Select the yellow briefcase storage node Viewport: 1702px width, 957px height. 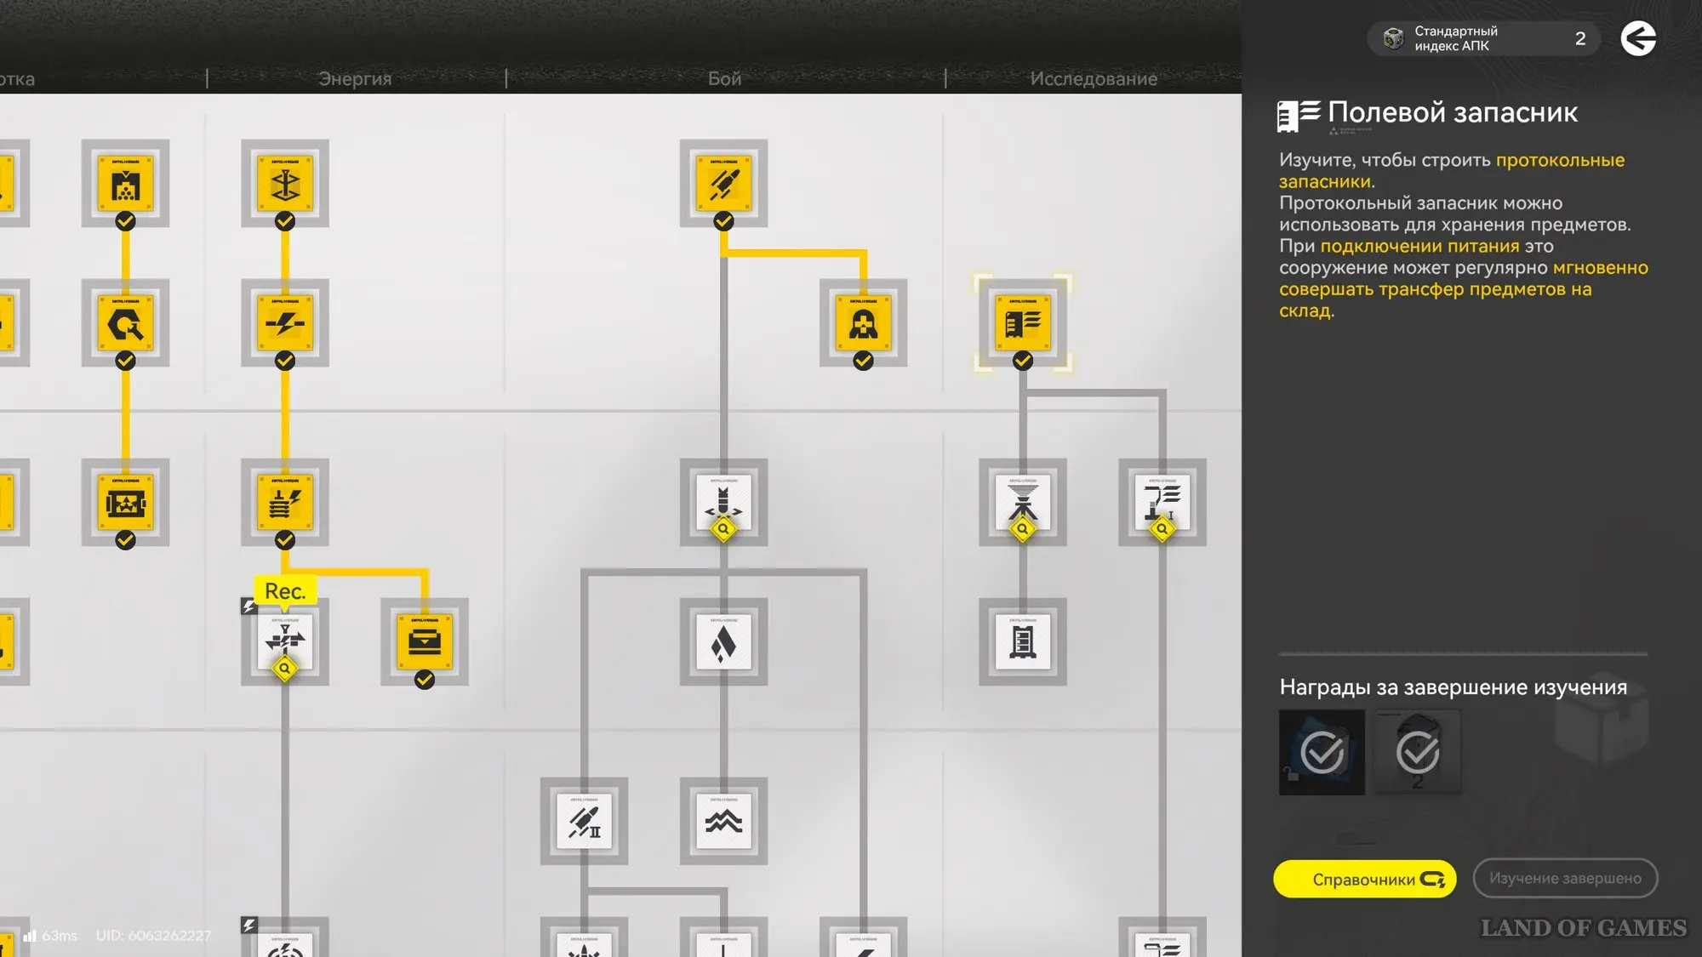[424, 641]
